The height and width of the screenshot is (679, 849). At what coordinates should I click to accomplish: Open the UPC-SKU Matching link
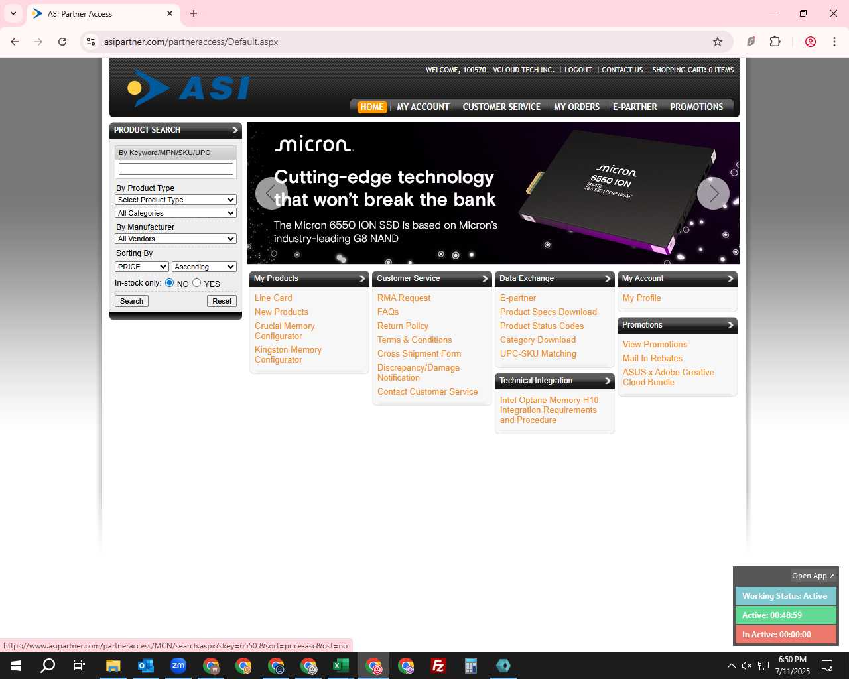[538, 354]
